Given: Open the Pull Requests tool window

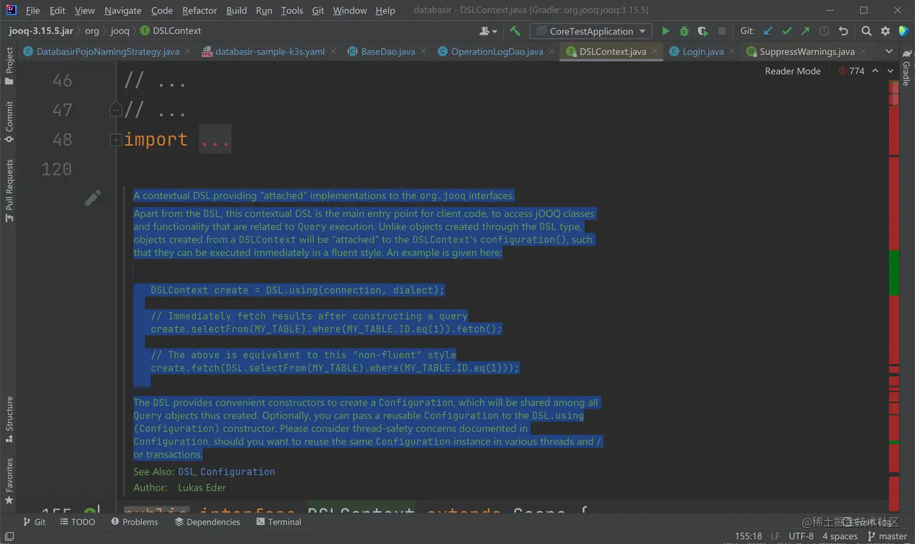Looking at the screenshot, I should pos(9,191).
